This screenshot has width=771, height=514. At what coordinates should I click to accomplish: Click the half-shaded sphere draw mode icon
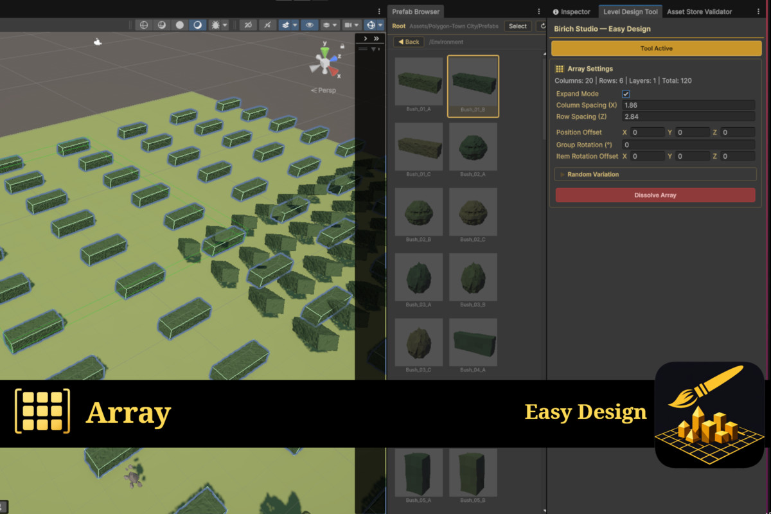tap(162, 25)
